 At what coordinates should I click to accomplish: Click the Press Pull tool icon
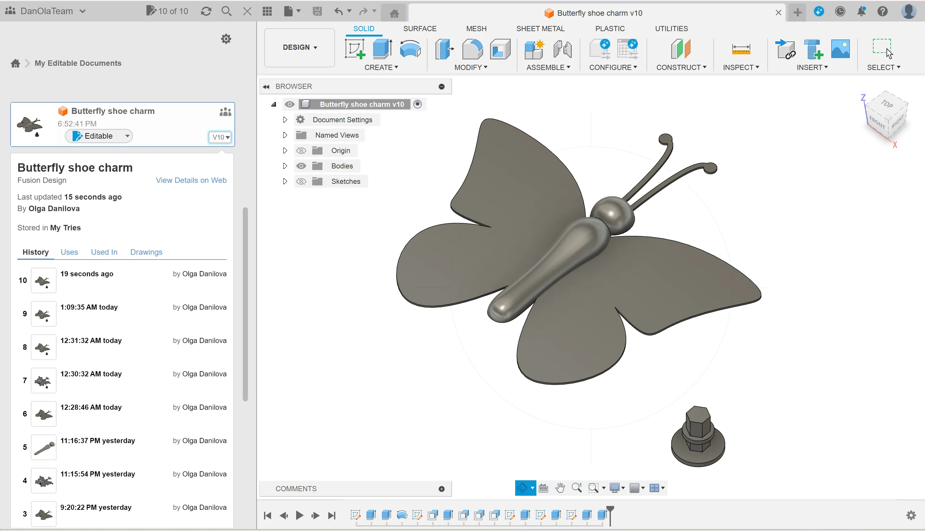(444, 49)
